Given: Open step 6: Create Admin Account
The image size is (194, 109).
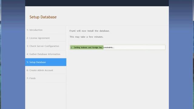Looking at the screenshot, I should click(x=46, y=70).
